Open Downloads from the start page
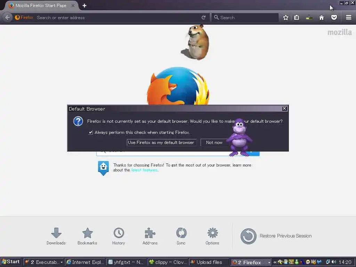 point(56,236)
